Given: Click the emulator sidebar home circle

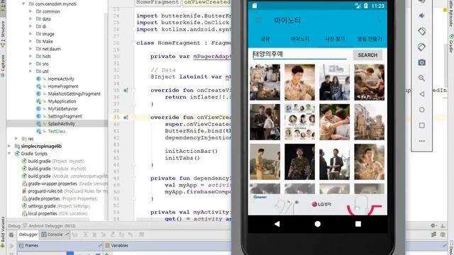Looking at the screenshot, I should [422, 110].
